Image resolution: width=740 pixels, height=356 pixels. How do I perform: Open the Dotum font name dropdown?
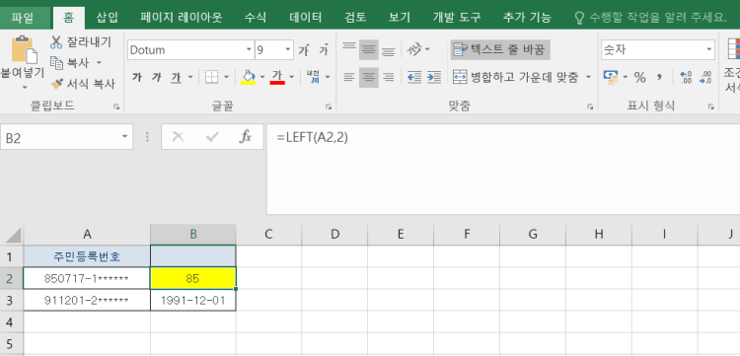pos(250,49)
